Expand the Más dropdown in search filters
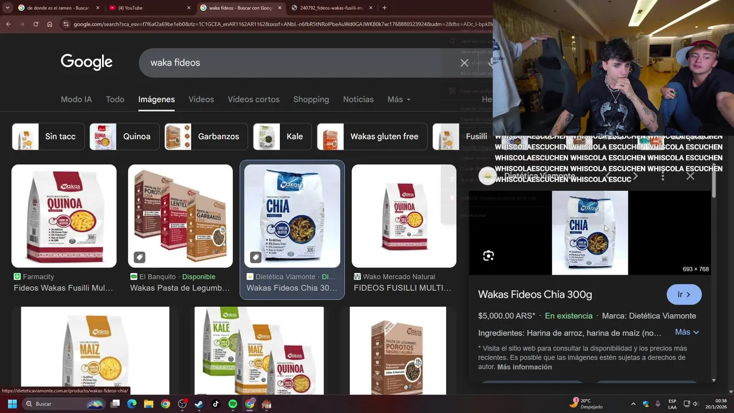The width and height of the screenshot is (734, 413). [x=399, y=99]
